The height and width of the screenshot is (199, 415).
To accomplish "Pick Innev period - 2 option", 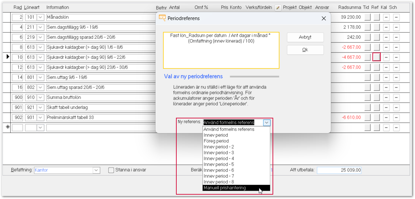I will coord(236,147).
